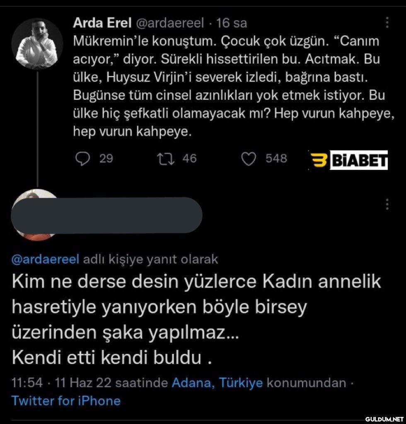The height and width of the screenshot is (424, 406).
Task: Click the GULDUM.NET watermark
Action: point(384,419)
